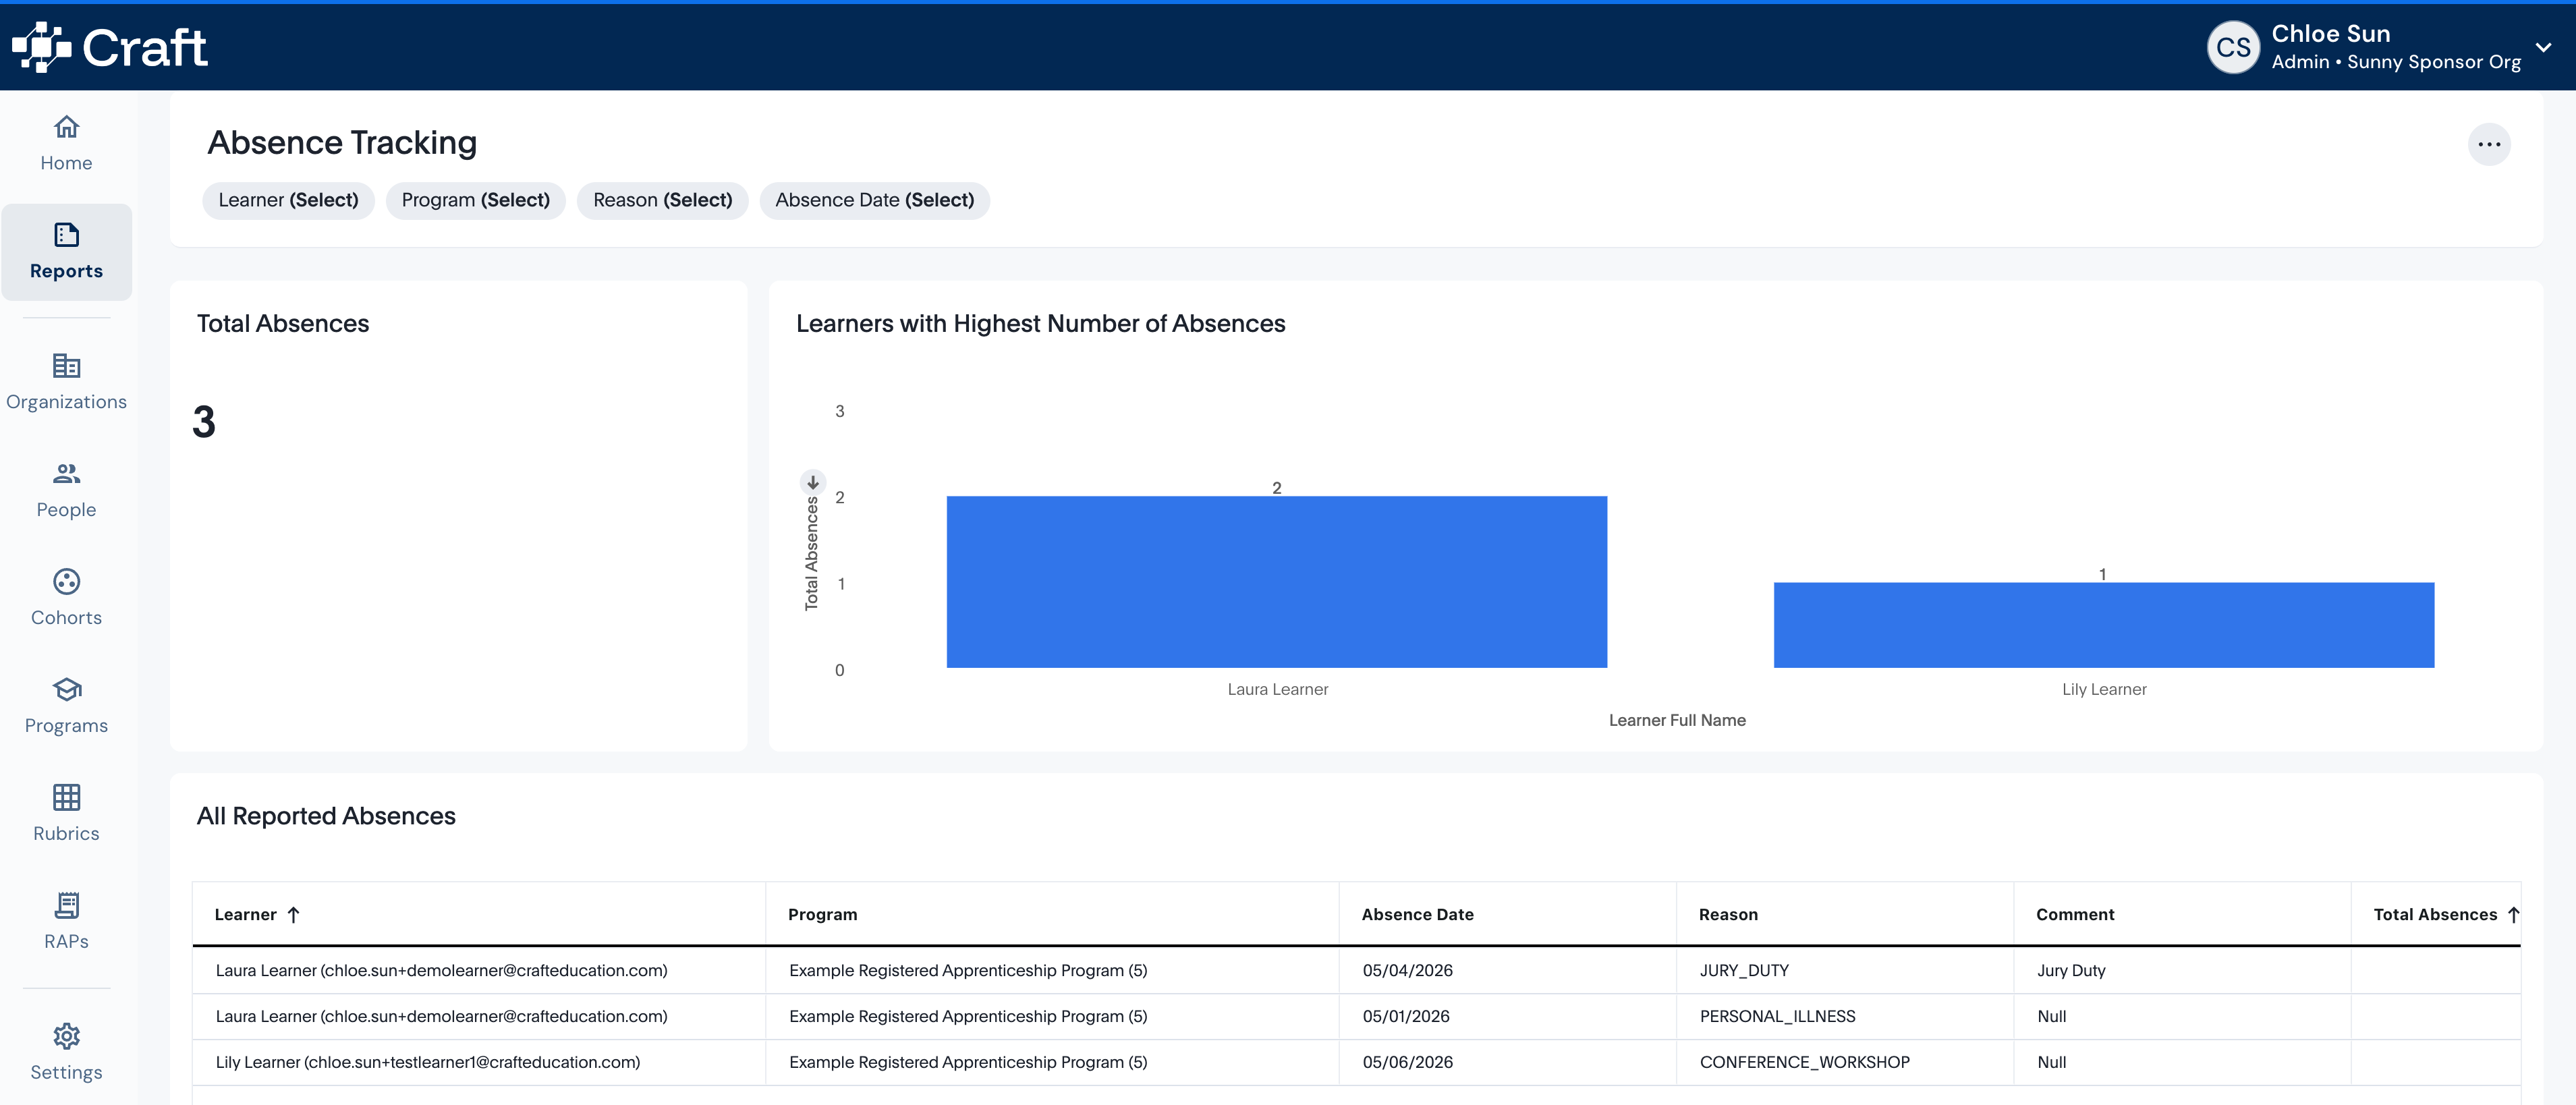Open the Programs graduation cap icon
The image size is (2576, 1105).
[66, 689]
